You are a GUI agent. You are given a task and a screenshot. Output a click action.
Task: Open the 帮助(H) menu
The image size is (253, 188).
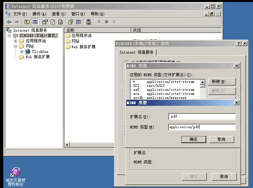[x=97, y=14]
